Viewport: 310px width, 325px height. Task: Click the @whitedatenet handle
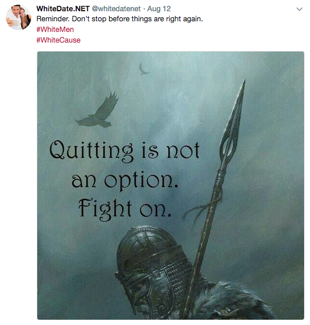point(116,9)
